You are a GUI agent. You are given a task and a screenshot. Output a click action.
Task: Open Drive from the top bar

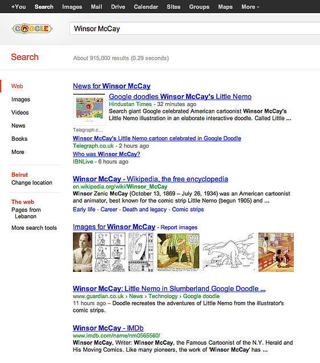118,7
